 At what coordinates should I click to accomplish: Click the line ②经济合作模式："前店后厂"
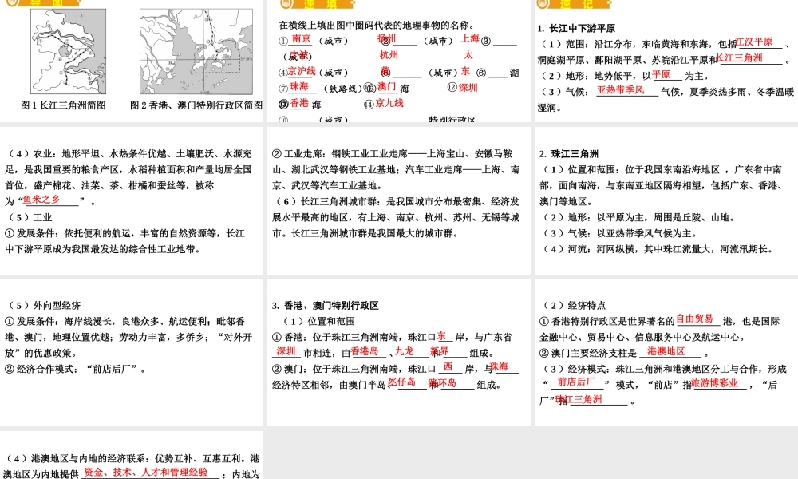pos(75,369)
